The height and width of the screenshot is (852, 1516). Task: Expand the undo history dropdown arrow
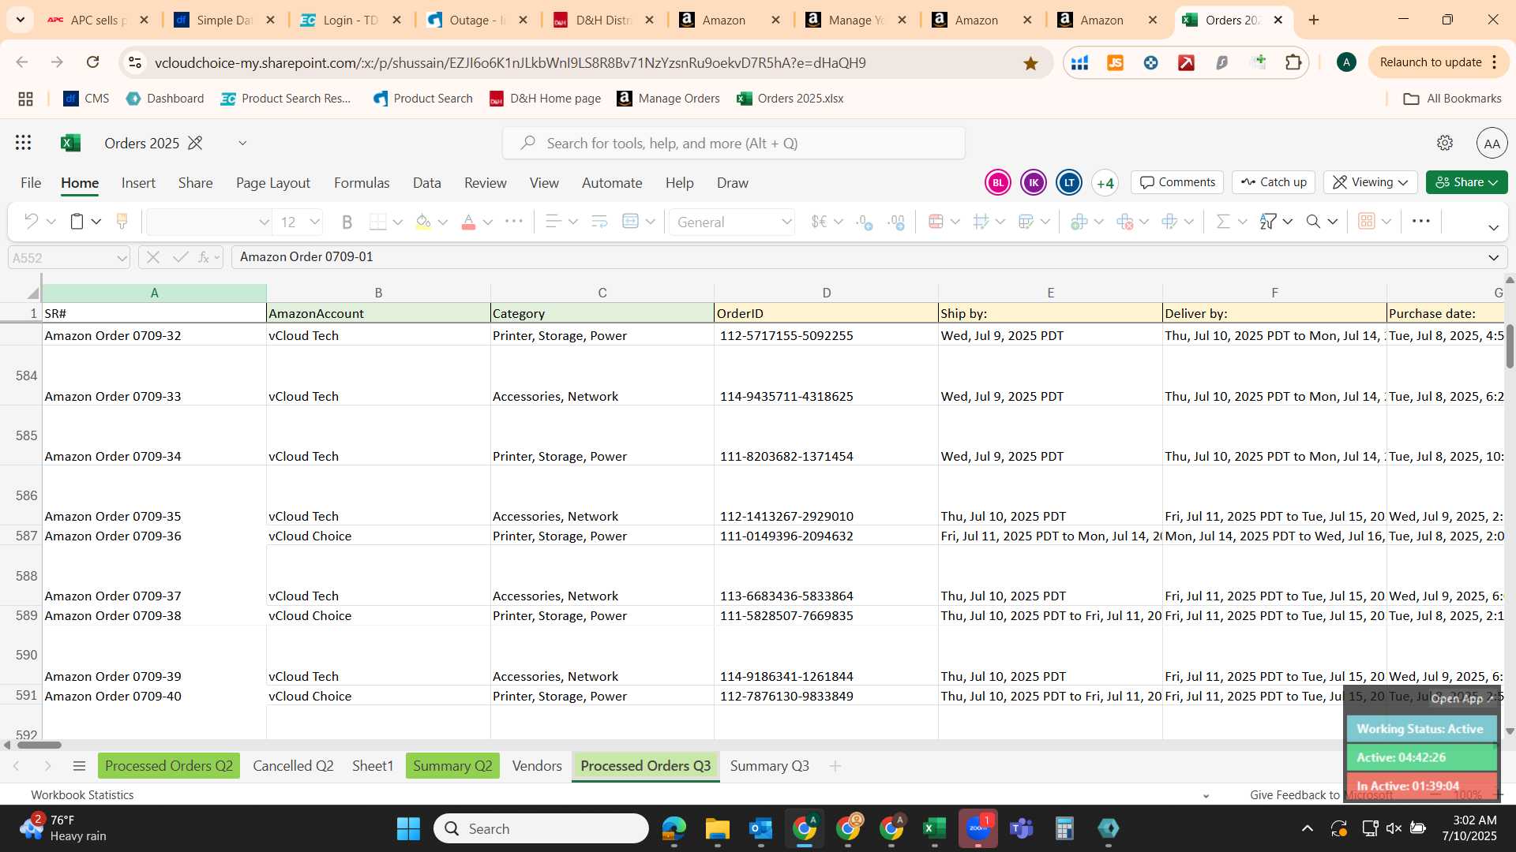click(x=51, y=222)
